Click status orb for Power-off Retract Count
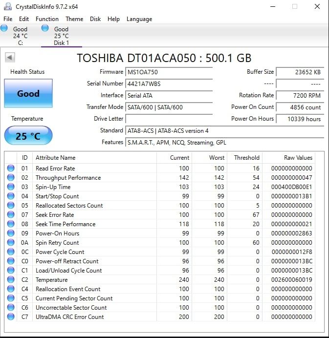This screenshot has width=329, height=338. click(11, 261)
